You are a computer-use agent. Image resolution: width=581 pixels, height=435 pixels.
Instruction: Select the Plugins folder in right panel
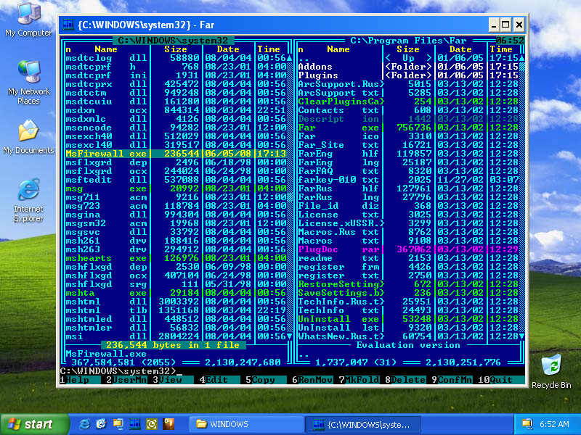pyautogui.click(x=320, y=75)
